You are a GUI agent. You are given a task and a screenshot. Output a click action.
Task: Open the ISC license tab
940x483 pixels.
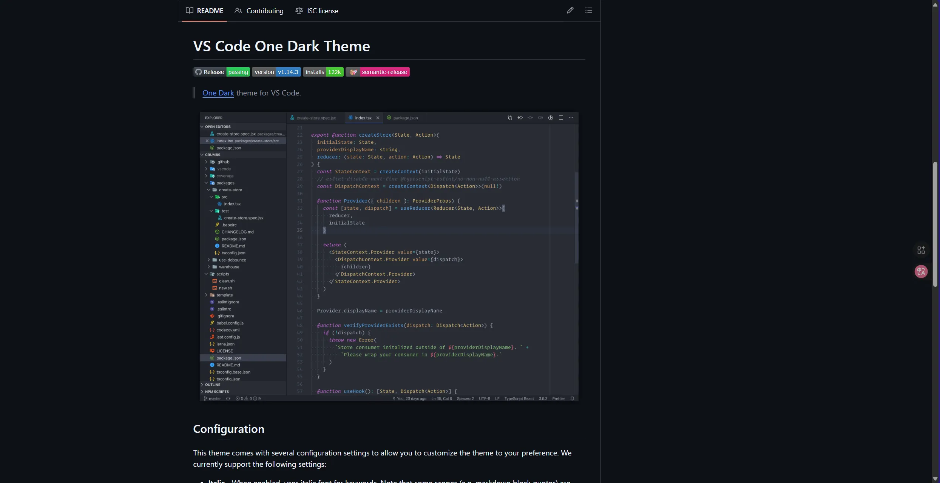[x=316, y=11]
